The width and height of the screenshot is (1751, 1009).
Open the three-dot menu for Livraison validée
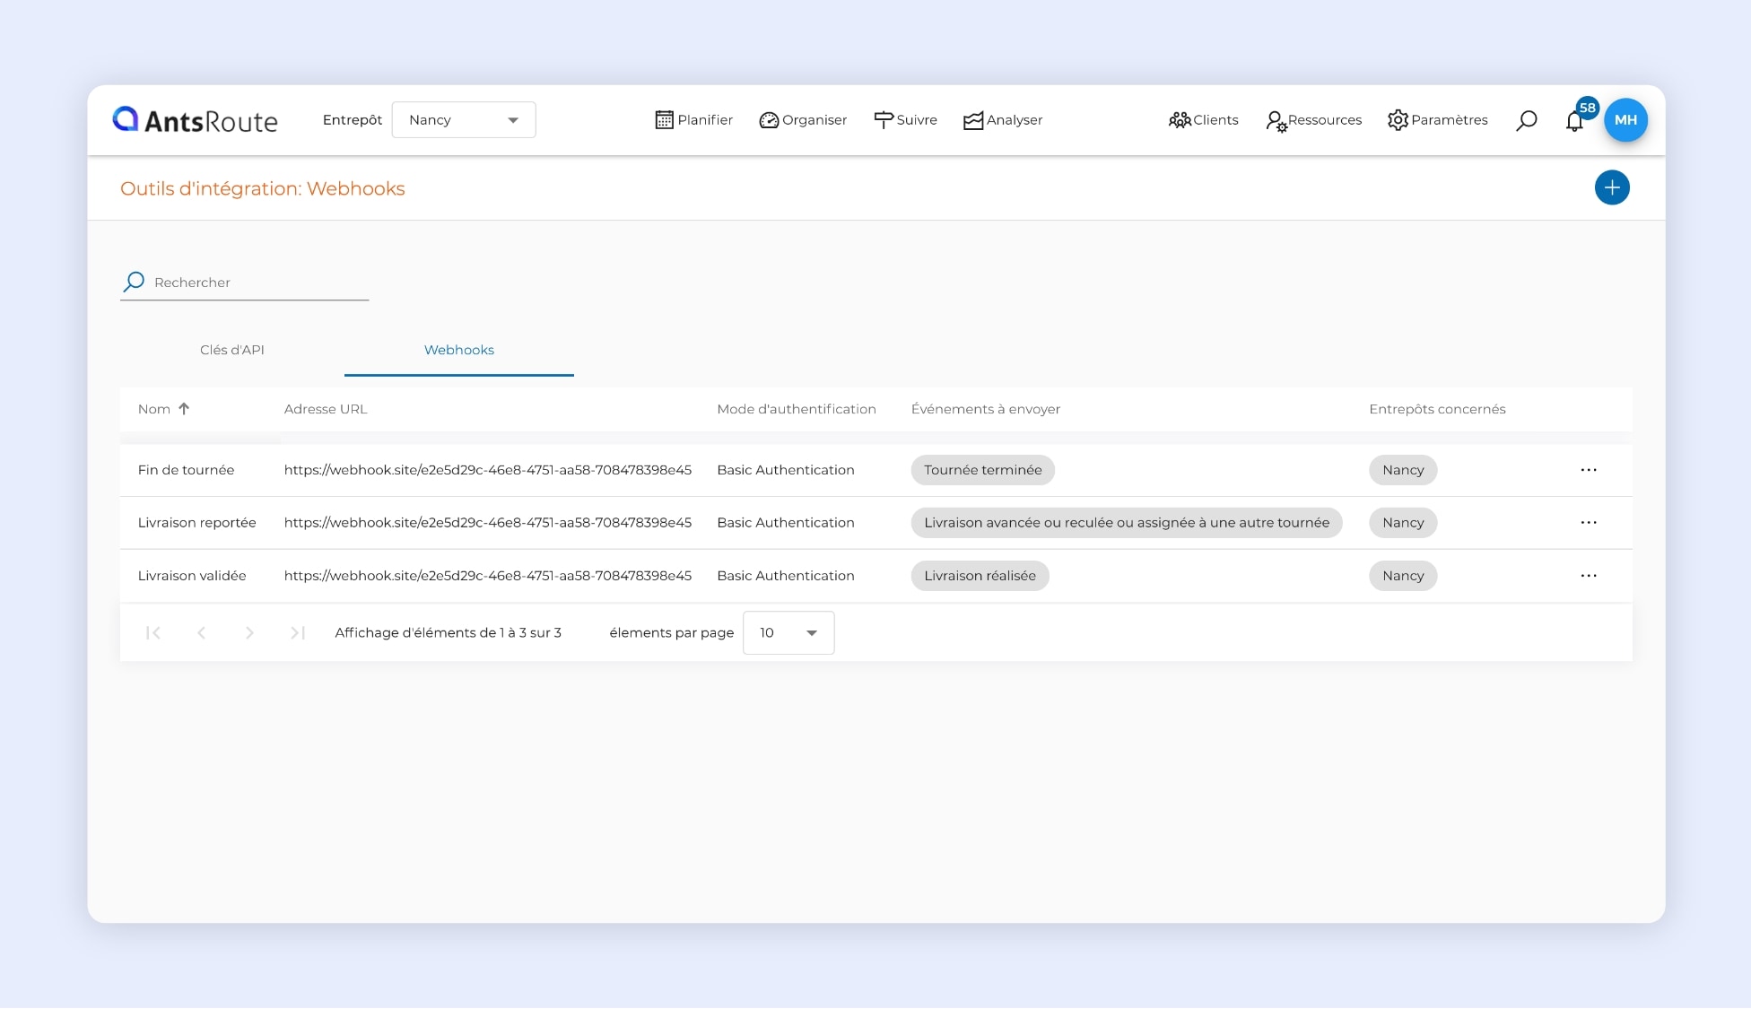click(x=1588, y=576)
